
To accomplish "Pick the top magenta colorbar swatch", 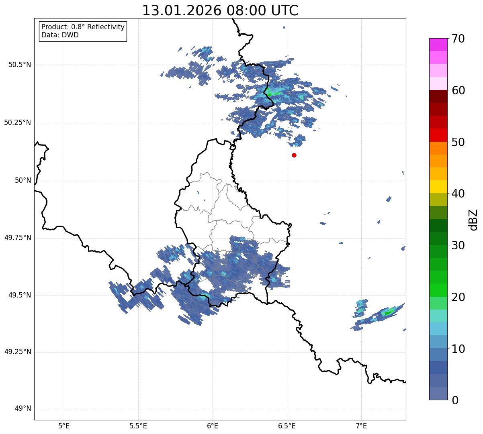I will click(x=438, y=45).
